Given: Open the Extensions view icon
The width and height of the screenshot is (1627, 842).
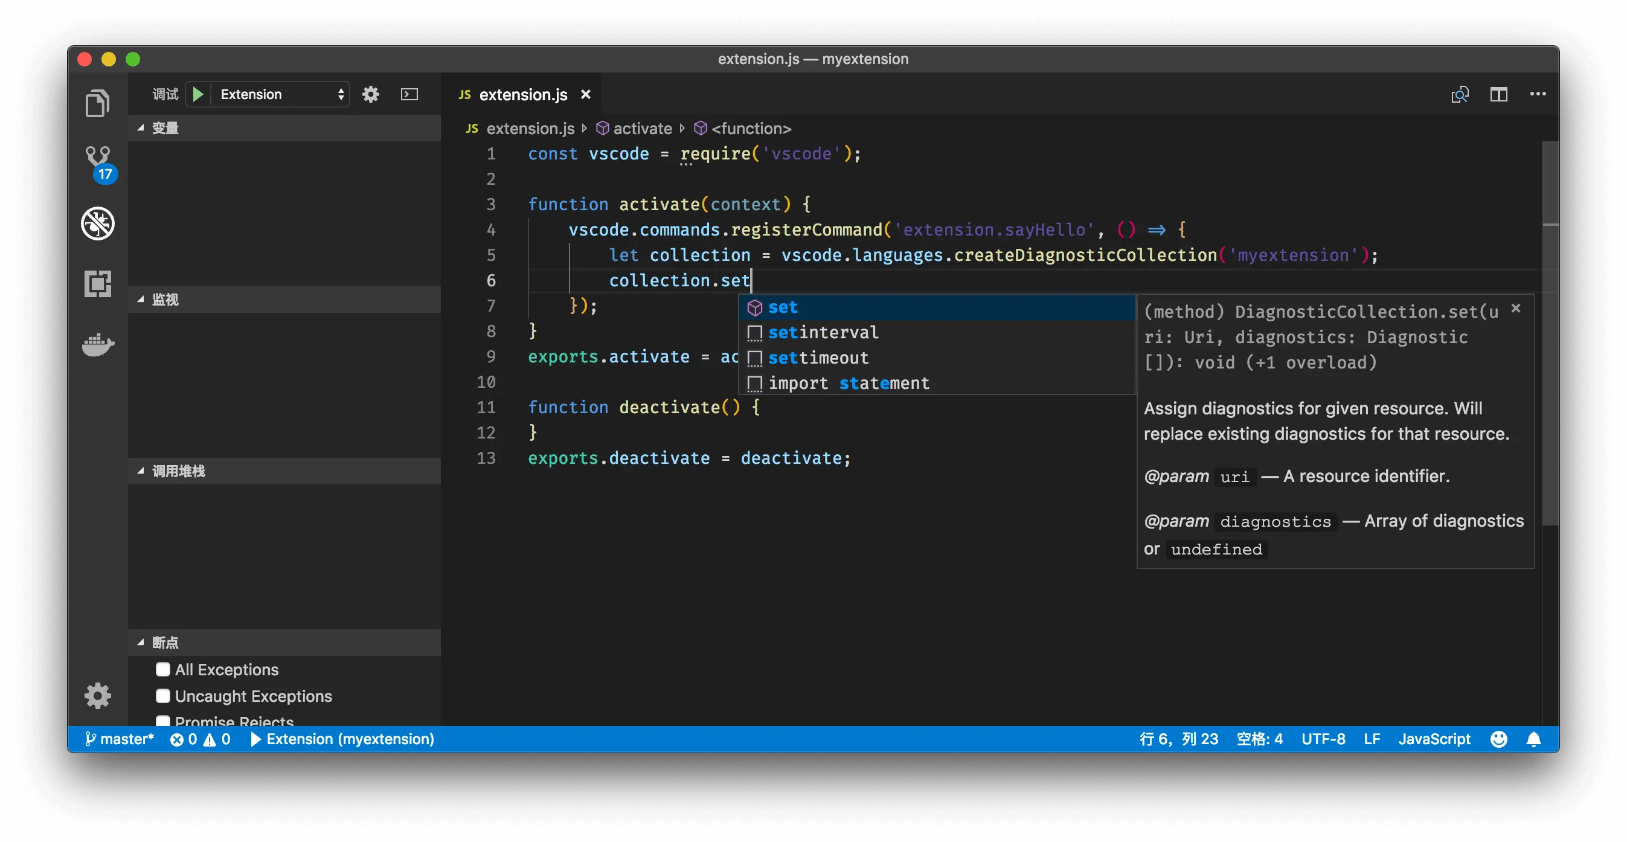Looking at the screenshot, I should [98, 284].
